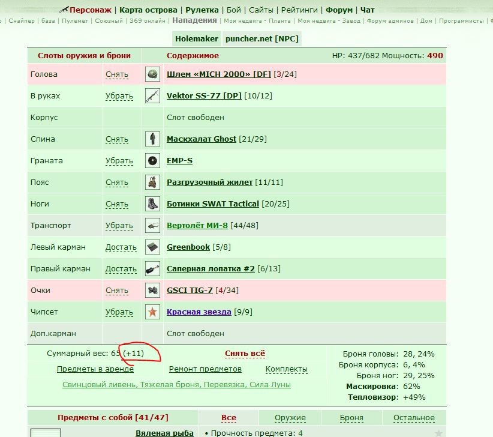Open the Шлем «MICH 2000» [DF] item link
Viewport: 493px width, 437px height.
[x=219, y=74]
